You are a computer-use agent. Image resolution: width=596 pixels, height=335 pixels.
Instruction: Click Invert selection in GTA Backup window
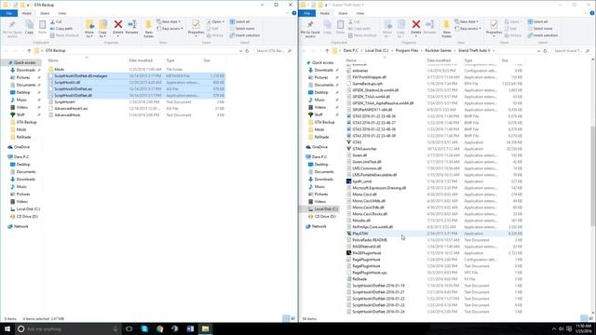tap(245, 35)
